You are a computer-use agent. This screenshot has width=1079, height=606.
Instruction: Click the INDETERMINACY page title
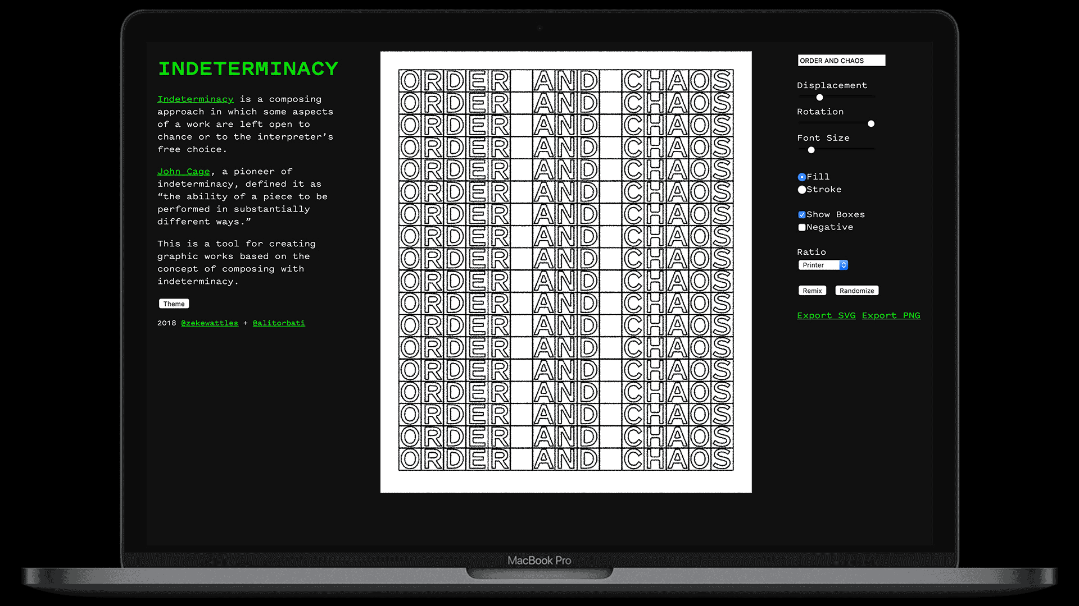248,68
